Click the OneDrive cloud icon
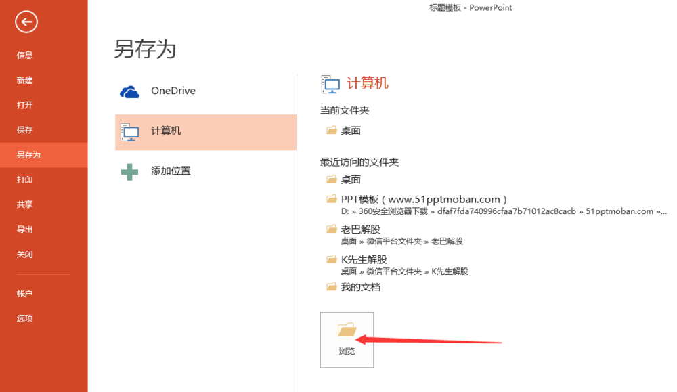The height and width of the screenshot is (392, 677). [129, 91]
